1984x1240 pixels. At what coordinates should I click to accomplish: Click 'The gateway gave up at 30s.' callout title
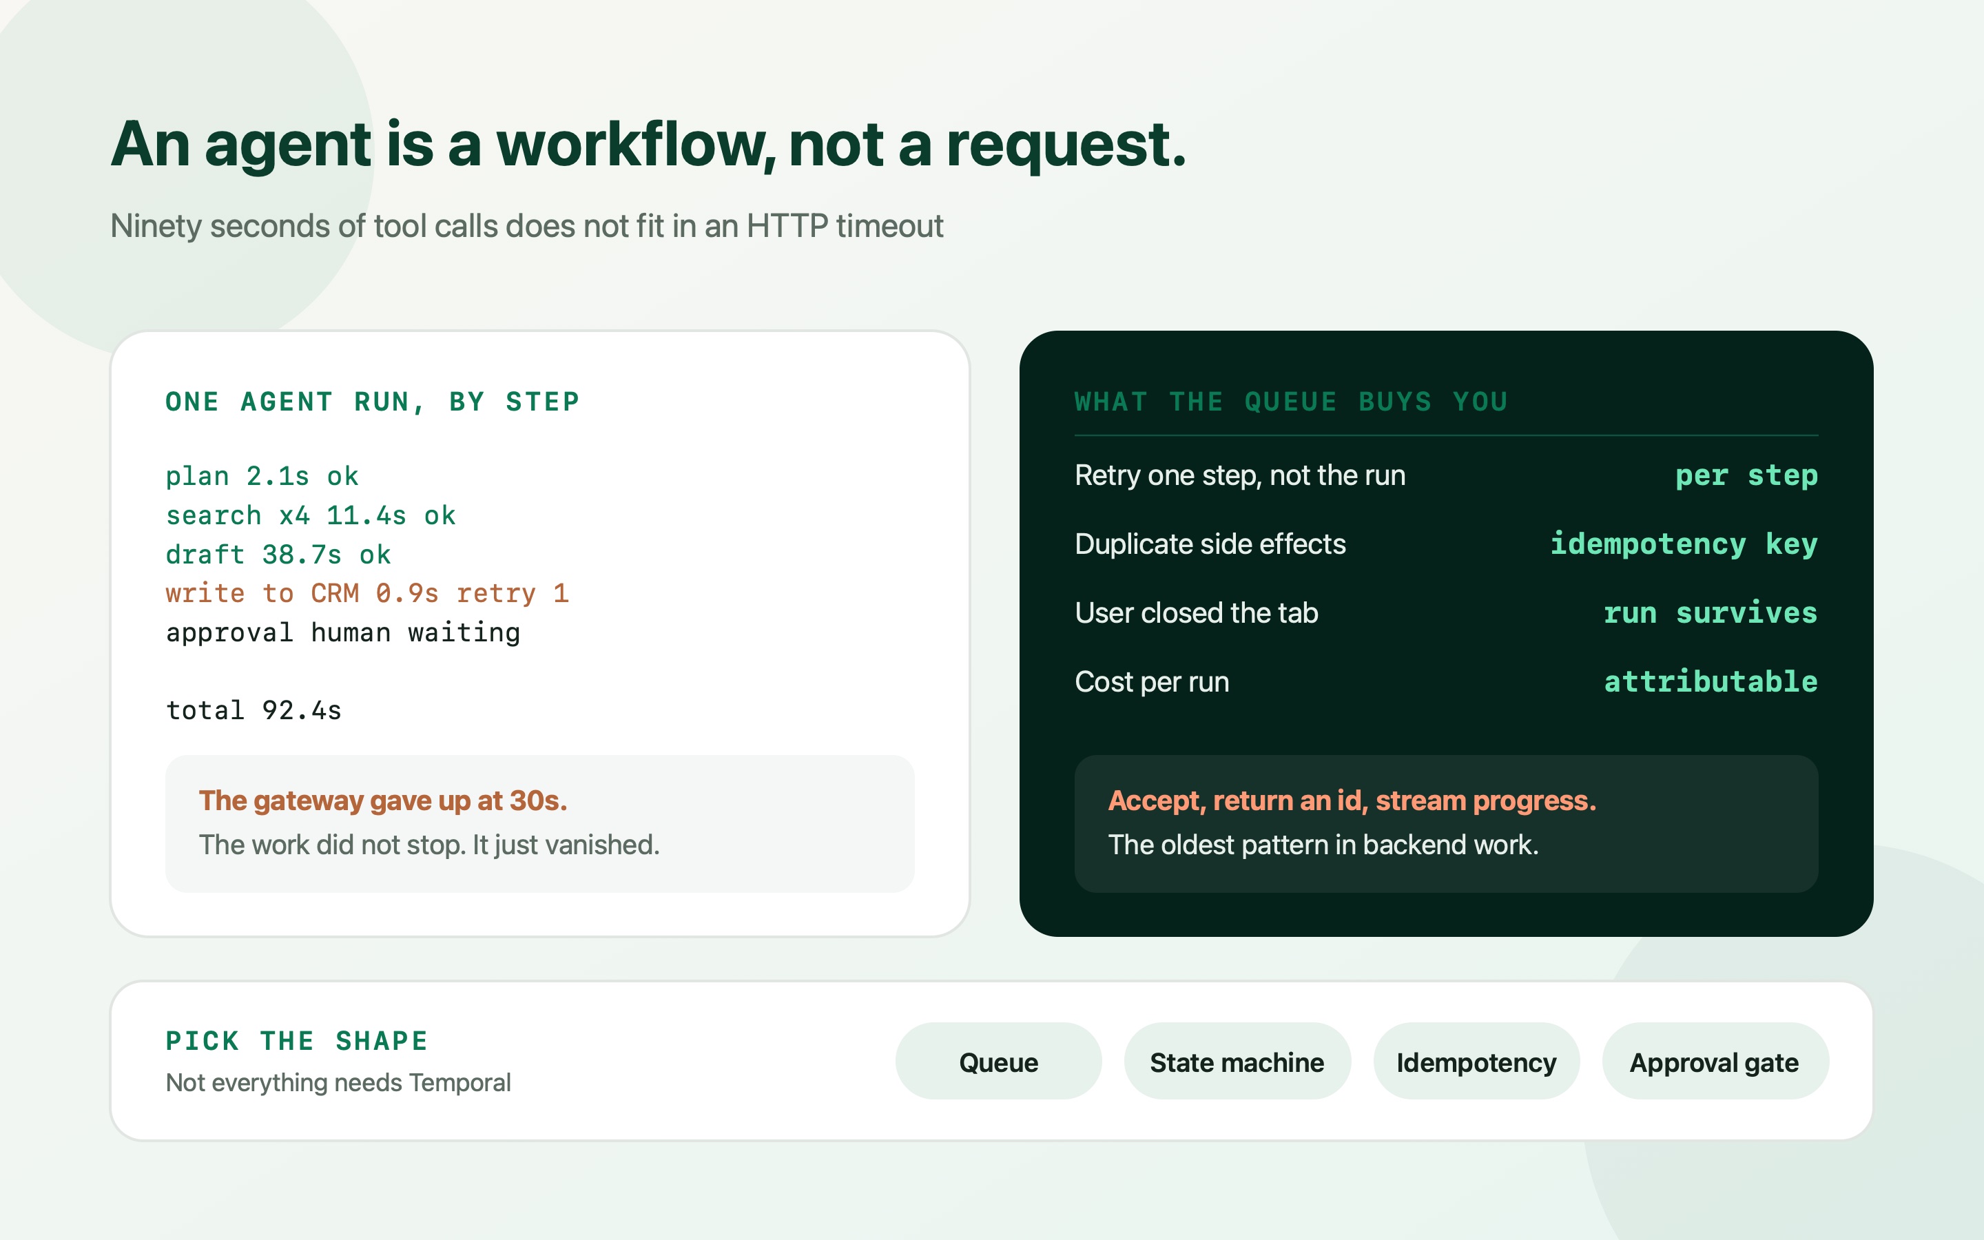click(383, 800)
